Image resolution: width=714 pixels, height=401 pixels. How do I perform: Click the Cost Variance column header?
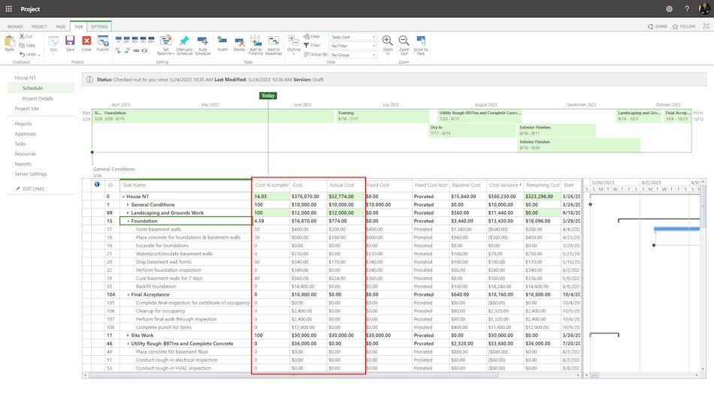pos(505,185)
